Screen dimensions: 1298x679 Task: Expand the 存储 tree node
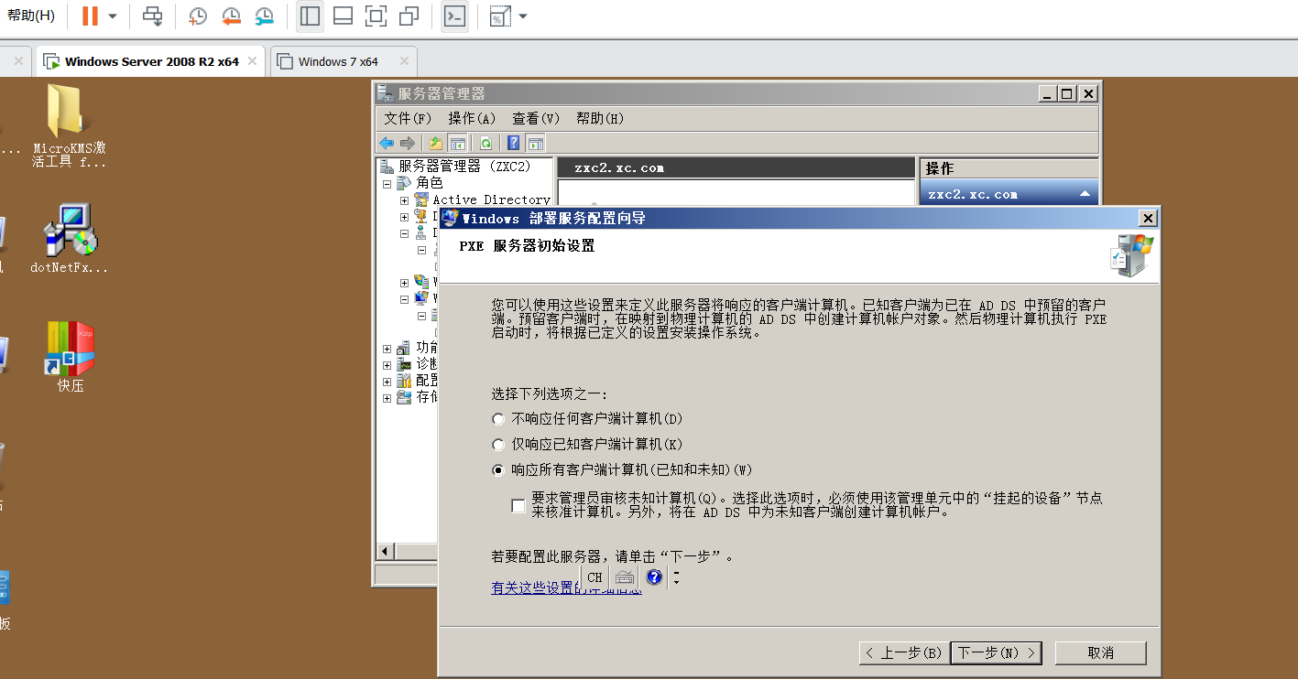coord(387,397)
